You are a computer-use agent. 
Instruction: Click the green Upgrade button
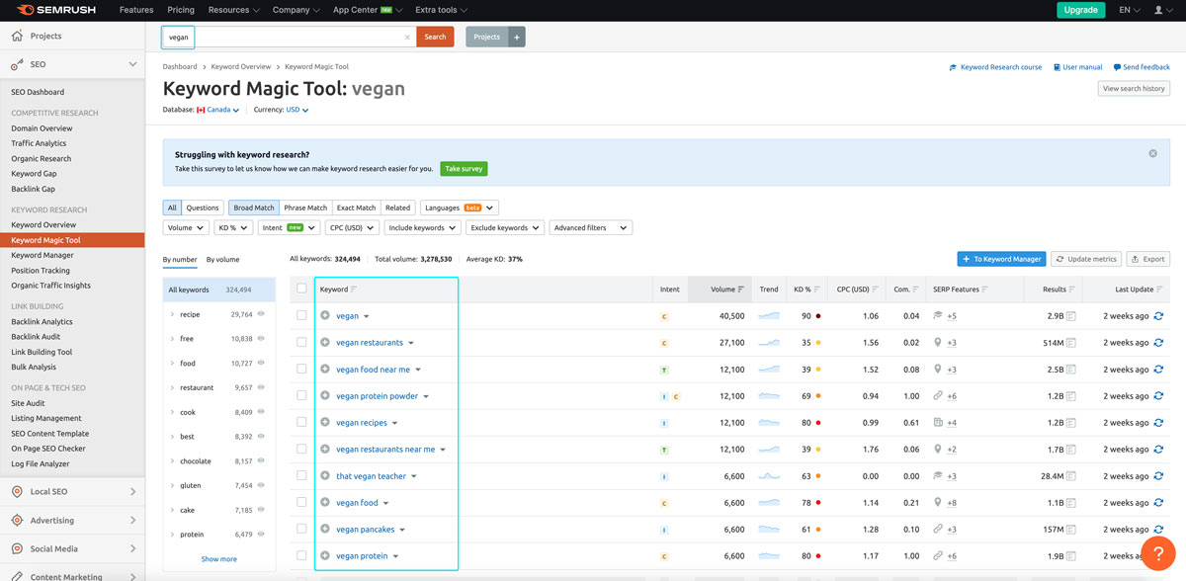tap(1081, 10)
